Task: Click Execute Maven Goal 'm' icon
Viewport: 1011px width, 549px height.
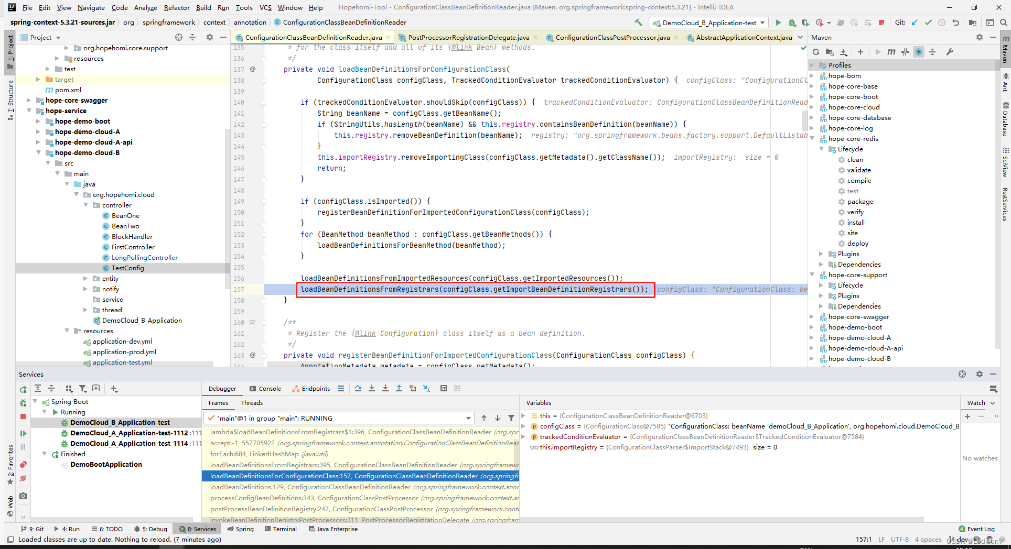Action: pyautogui.click(x=891, y=52)
